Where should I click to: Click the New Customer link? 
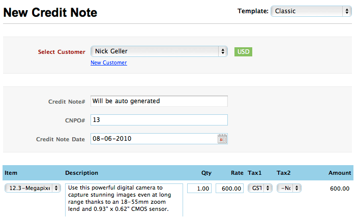point(109,62)
